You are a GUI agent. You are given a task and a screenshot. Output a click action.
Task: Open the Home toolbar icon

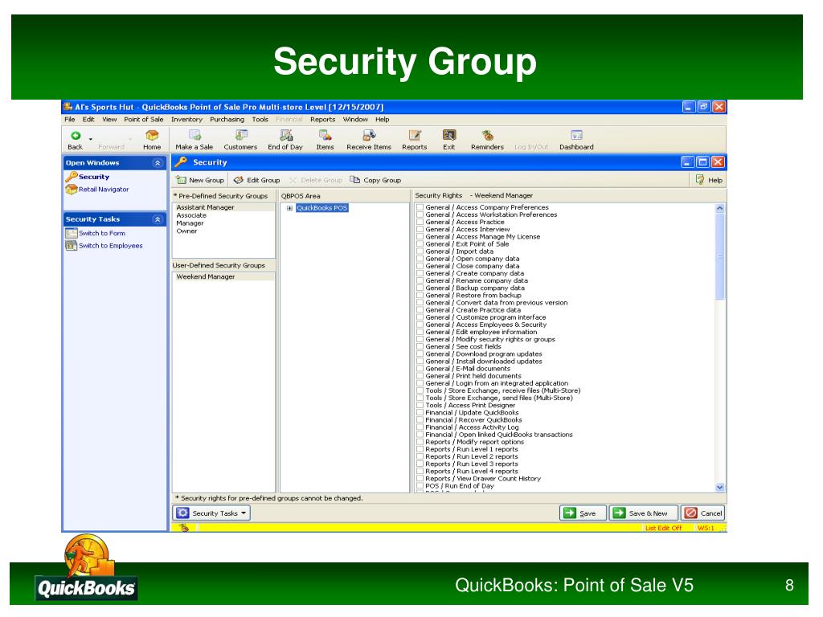(152, 135)
